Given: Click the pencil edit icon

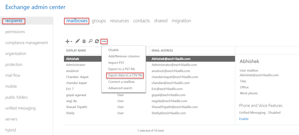Looking at the screenshot, I should [78, 41].
